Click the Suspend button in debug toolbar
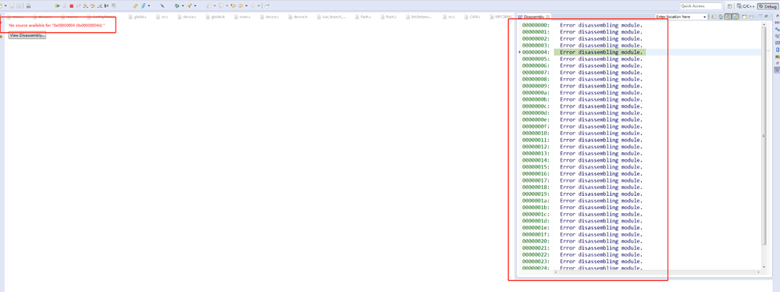Image resolution: width=780 pixels, height=292 pixels. tap(65, 6)
